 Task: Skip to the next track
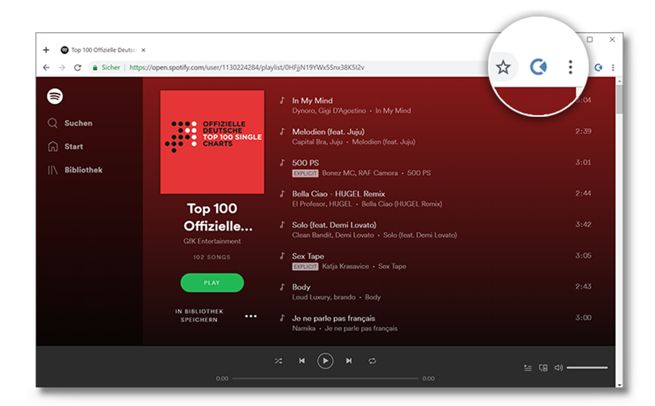tap(349, 361)
